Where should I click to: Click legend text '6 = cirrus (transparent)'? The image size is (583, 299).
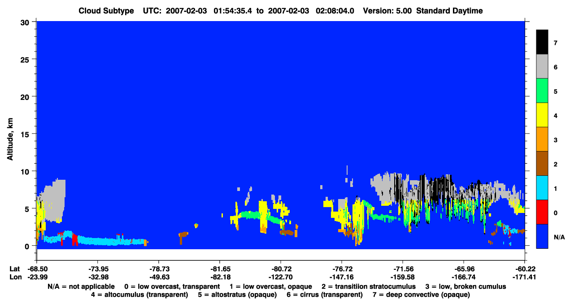pyautogui.click(x=325, y=295)
